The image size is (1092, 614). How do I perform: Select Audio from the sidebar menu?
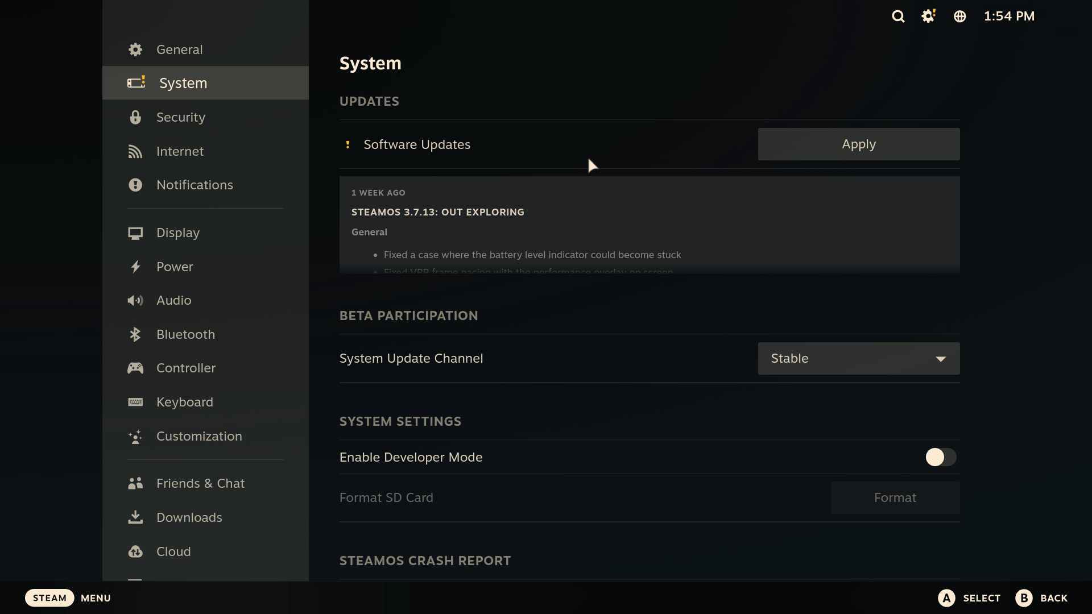(x=135, y=300)
